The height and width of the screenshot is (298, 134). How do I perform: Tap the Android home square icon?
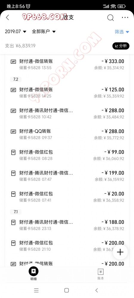66,290
